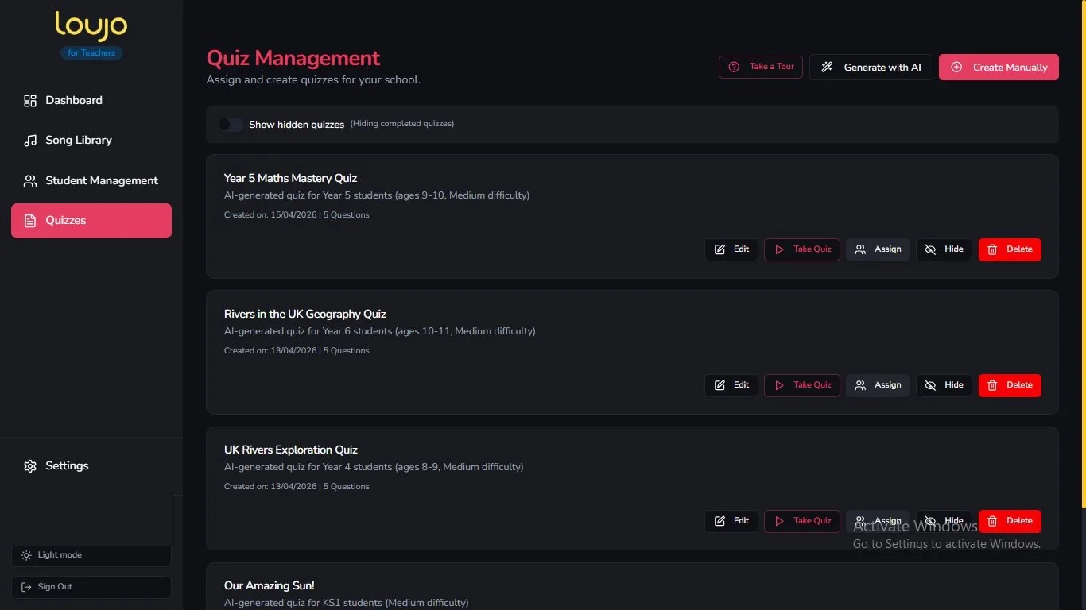This screenshot has width=1086, height=610.
Task: Click the pencil edit icon for Rivers in the UK Geography Quiz
Action: [719, 385]
